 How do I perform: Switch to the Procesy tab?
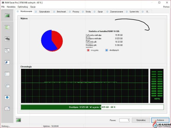[74, 12]
